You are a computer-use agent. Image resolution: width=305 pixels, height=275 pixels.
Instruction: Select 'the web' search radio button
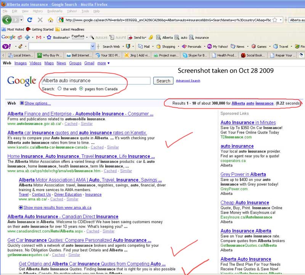tap(59, 88)
